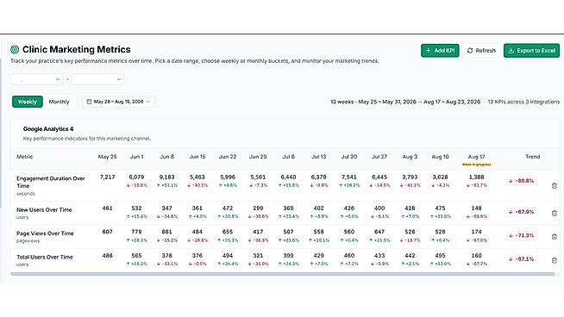Image resolution: width=564 pixels, height=317 pixels.
Task: Click the Page Views value 779
Action: [x=136, y=232]
